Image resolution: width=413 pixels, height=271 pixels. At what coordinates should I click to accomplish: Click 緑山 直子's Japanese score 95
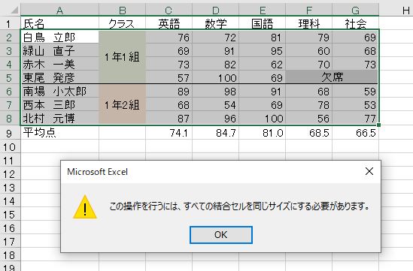coord(262,50)
